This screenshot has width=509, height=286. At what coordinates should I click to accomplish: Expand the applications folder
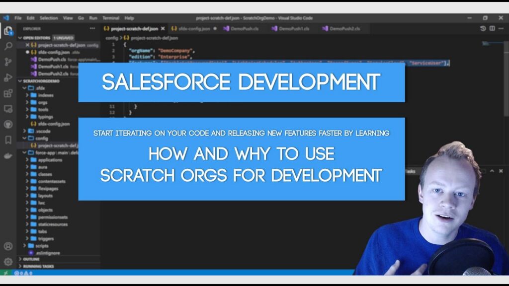tap(27, 159)
